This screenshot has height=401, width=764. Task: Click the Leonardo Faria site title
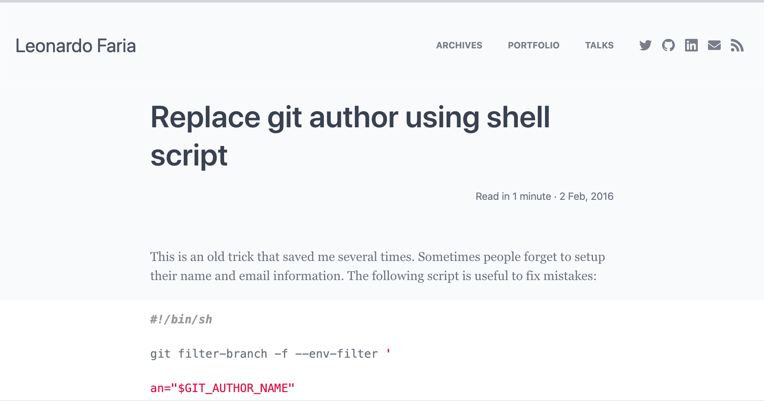(76, 46)
